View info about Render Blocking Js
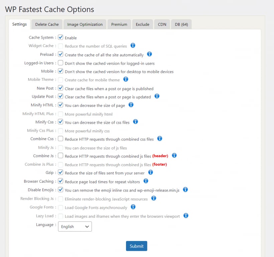274x257 pixels. (154, 198)
